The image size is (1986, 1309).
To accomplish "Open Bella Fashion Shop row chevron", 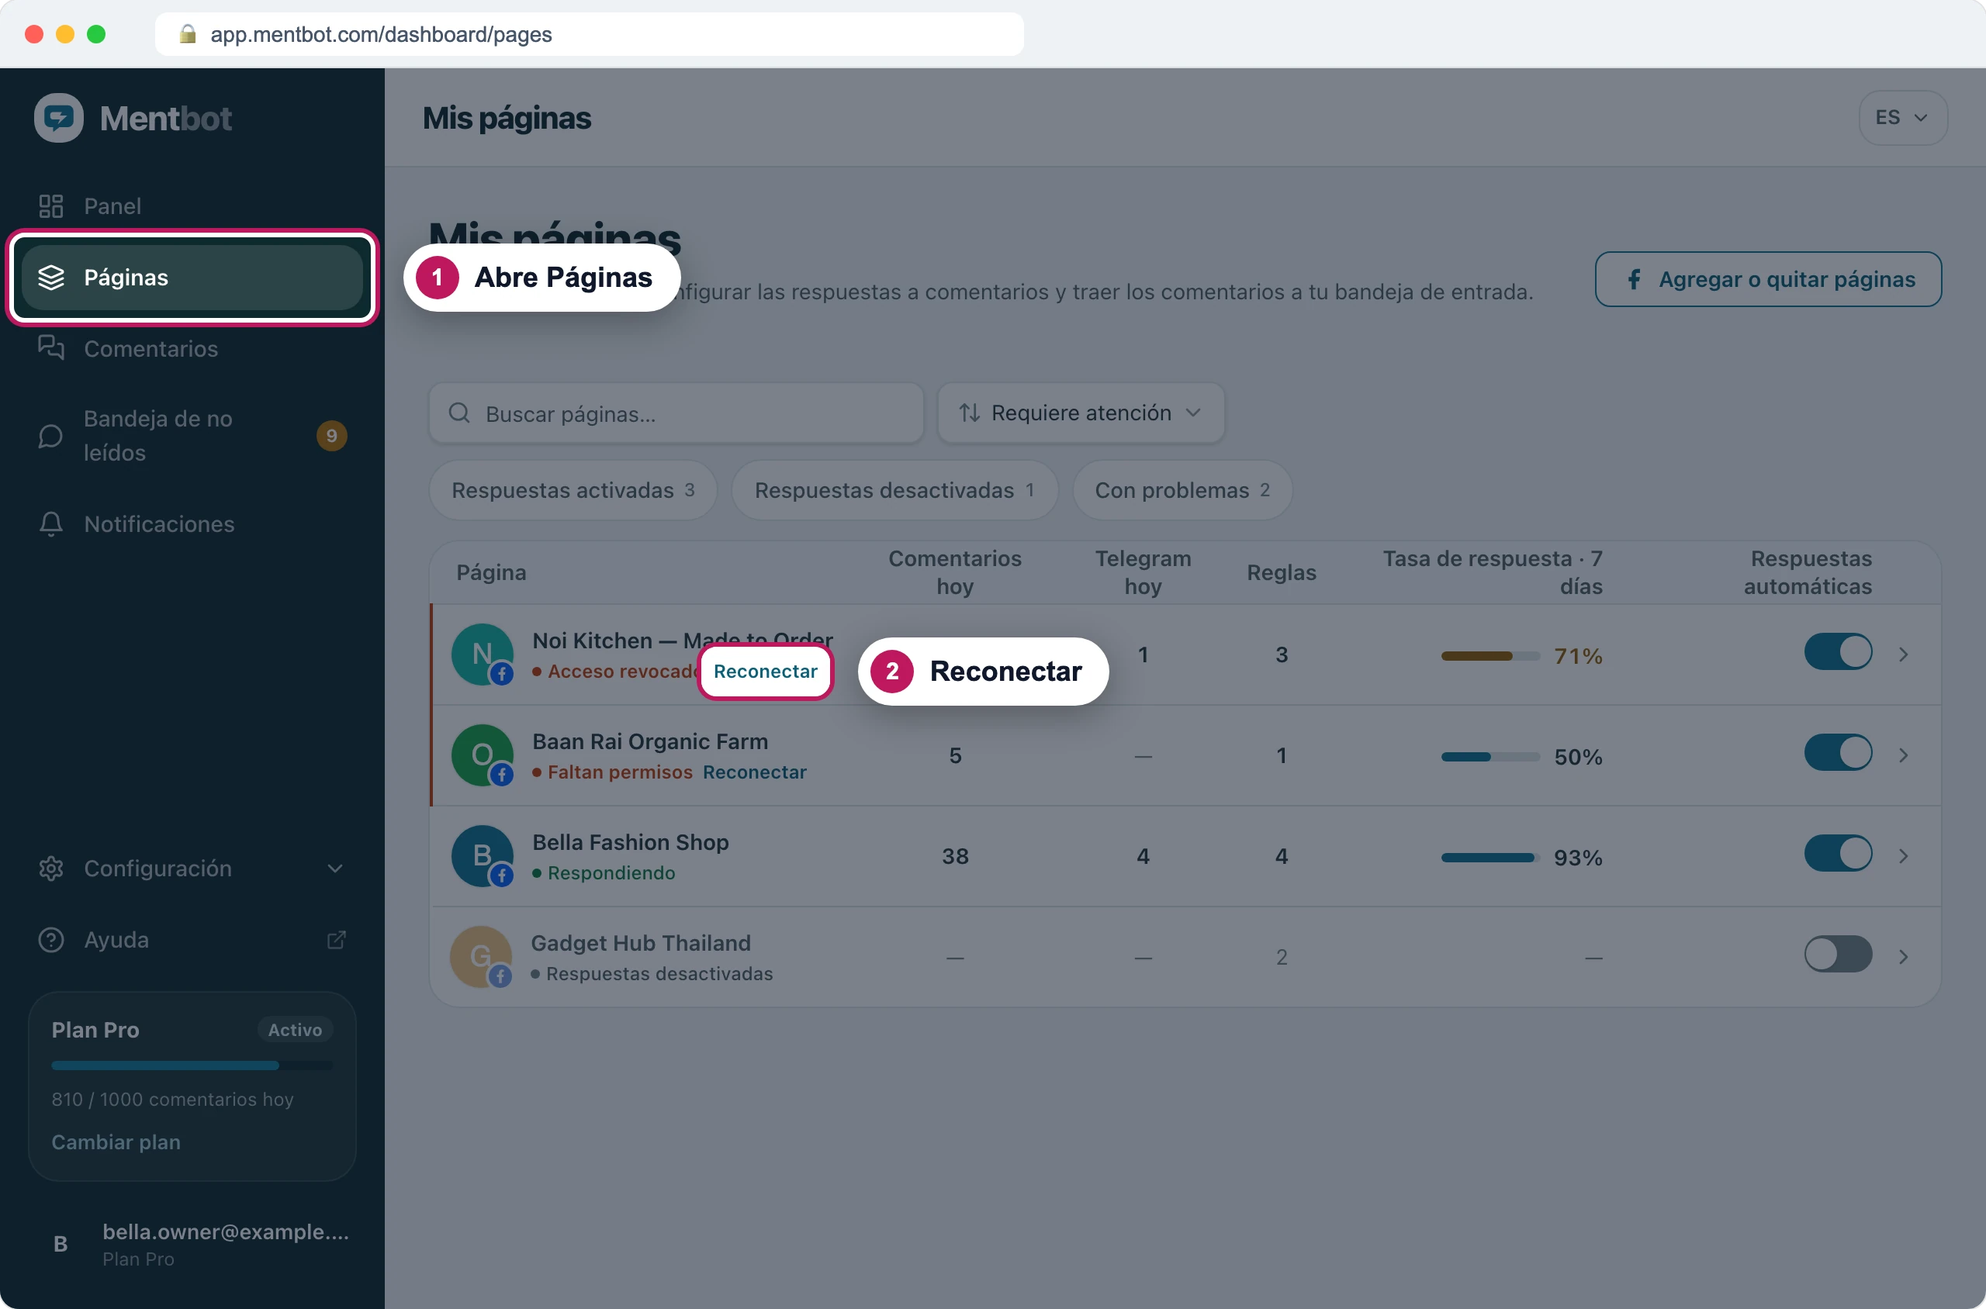I will click(x=1903, y=855).
